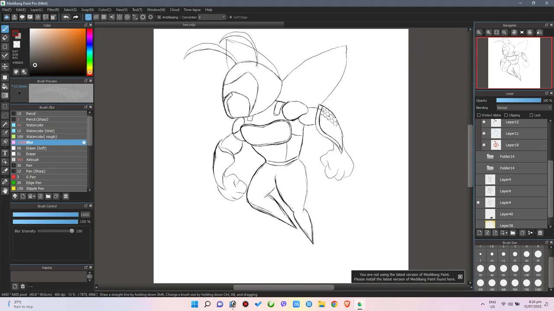Select the Bucket fill tool
This screenshot has width=554, height=311.
[5, 86]
